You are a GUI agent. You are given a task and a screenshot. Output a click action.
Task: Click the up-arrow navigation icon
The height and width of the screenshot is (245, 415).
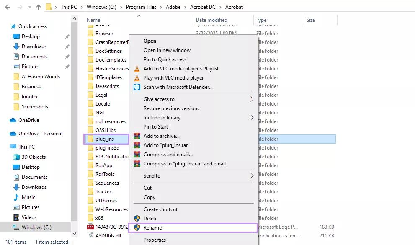tap(38, 7)
